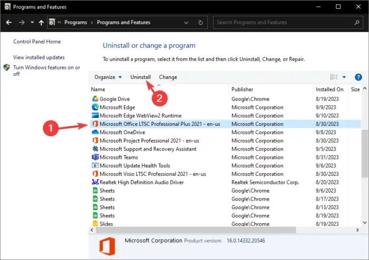The width and height of the screenshot is (369, 260).
Task: Click Change in the toolbar
Action: coord(168,77)
